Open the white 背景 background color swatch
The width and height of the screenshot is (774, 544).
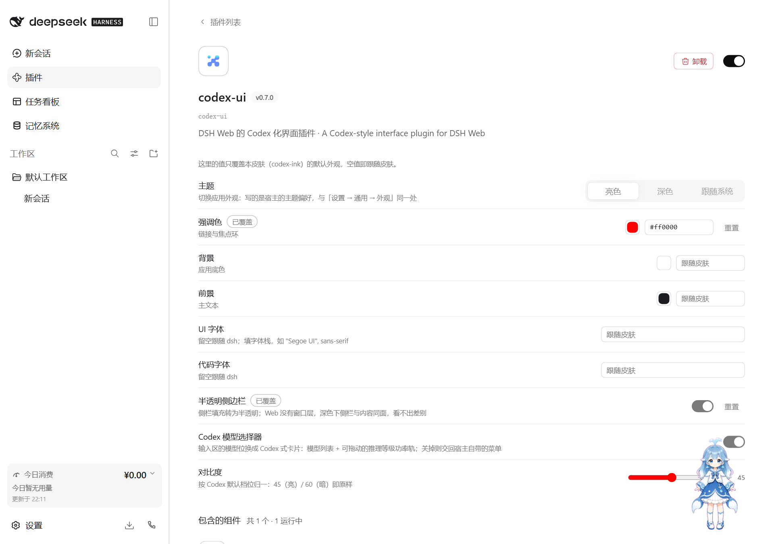(664, 263)
